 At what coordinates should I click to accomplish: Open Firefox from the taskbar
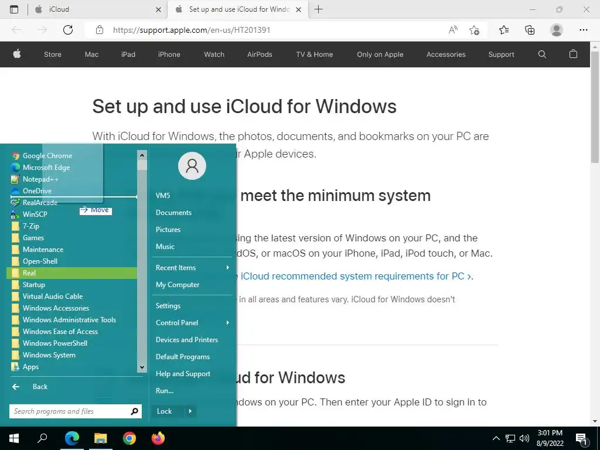(158, 438)
